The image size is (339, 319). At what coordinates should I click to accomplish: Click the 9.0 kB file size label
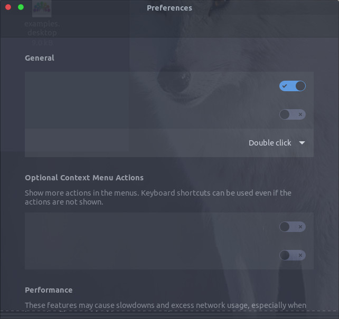coord(42,43)
